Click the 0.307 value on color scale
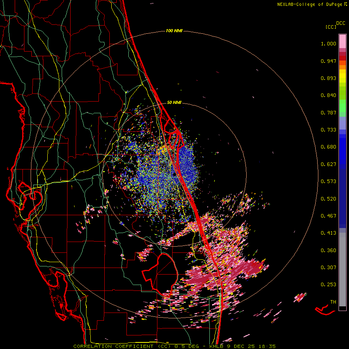349x349 pixels. pyautogui.click(x=328, y=268)
